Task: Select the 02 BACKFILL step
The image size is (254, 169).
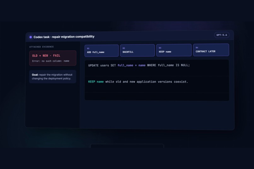Action: click(x=137, y=50)
